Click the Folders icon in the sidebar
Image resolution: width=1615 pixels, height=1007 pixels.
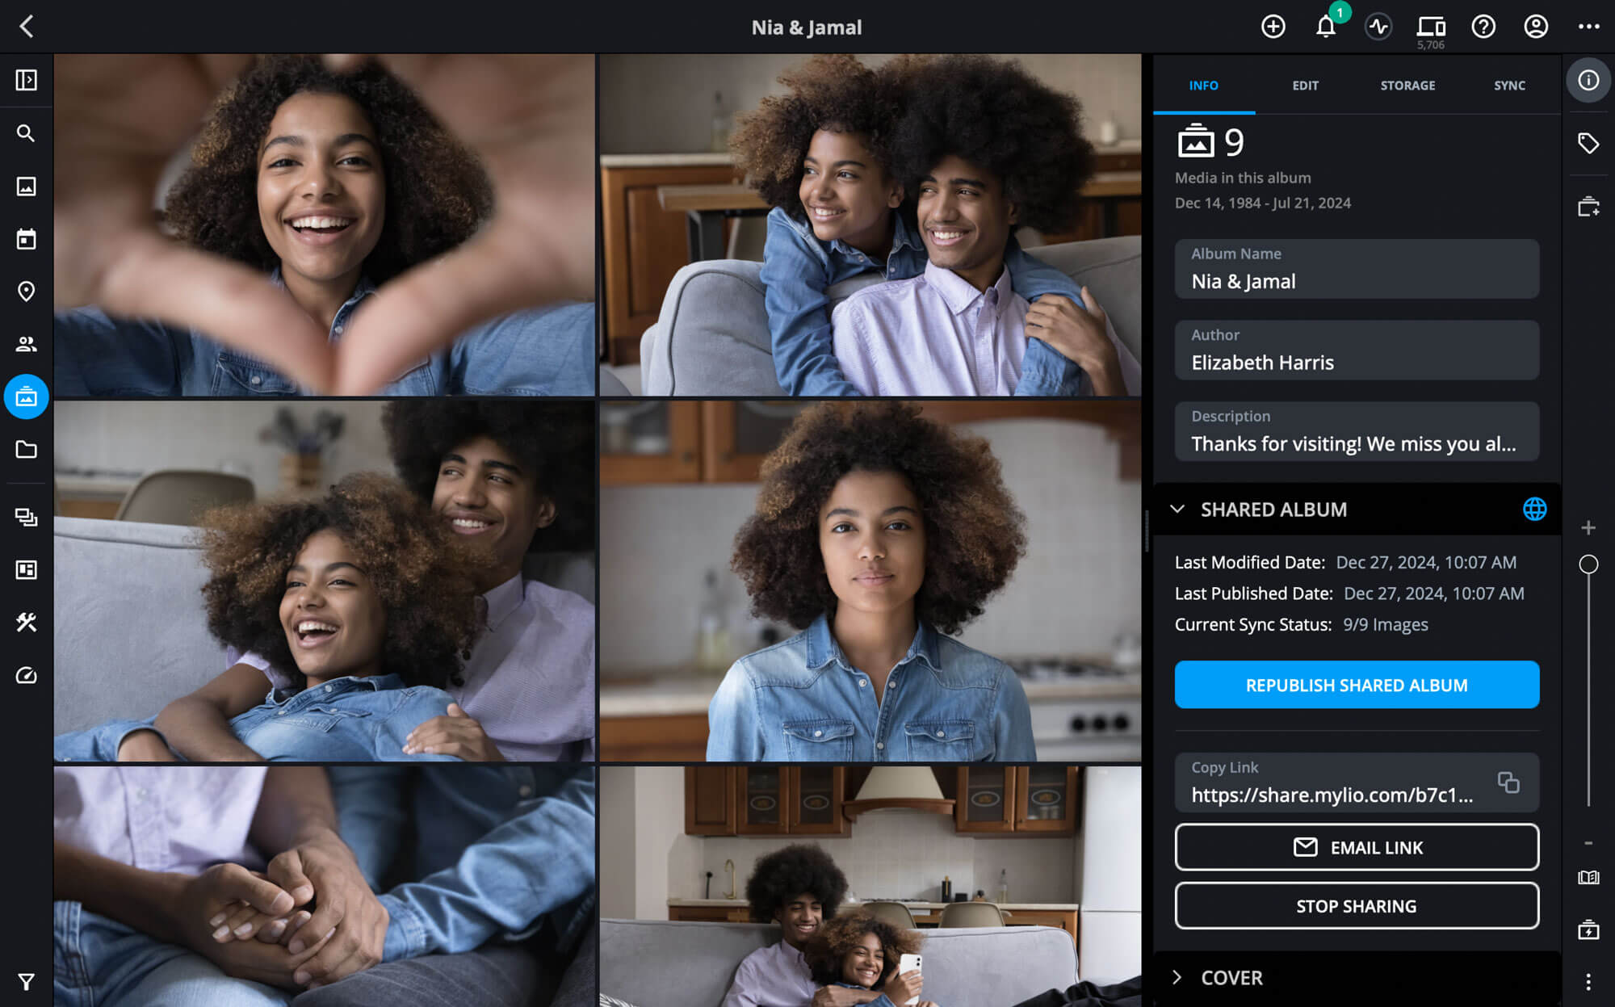click(x=26, y=450)
